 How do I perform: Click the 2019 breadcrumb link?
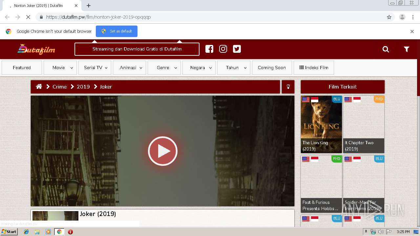tap(83, 87)
